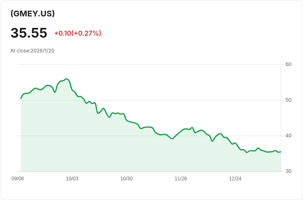Click the 11/26 date axis label
This screenshot has width=303, height=200.
181,179
